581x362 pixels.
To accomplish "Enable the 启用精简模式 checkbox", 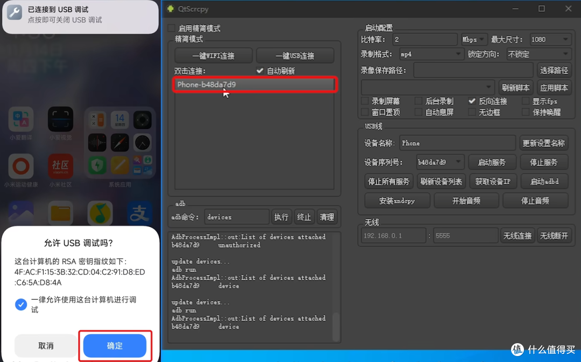I will (x=172, y=28).
